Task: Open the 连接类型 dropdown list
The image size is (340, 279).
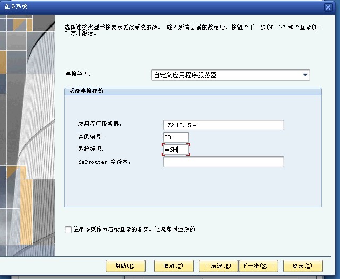Action: point(231,75)
